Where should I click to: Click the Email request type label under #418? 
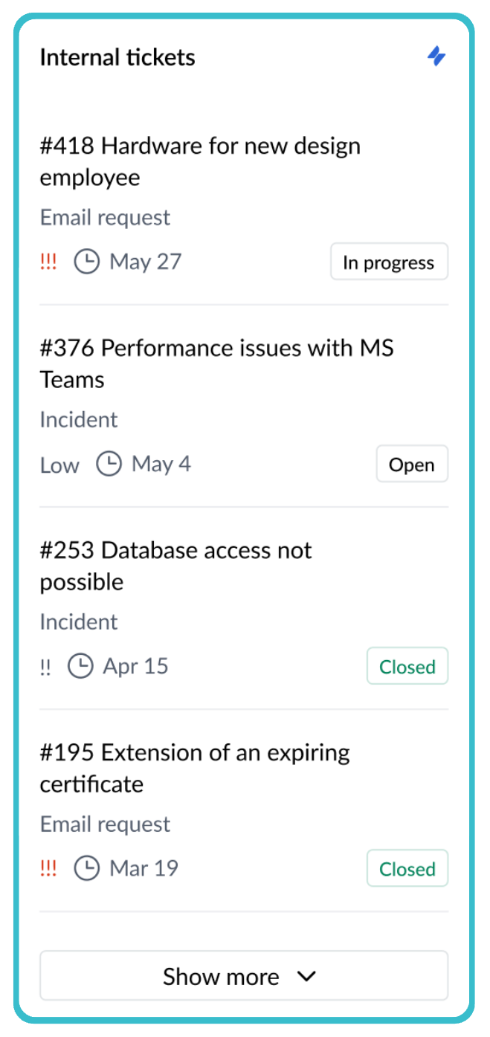104,217
